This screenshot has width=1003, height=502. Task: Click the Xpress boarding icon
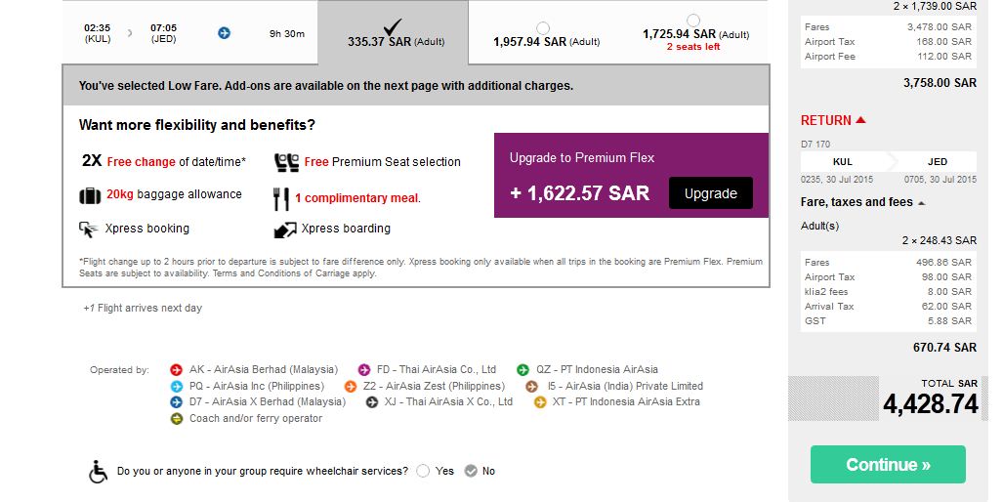tap(285, 230)
